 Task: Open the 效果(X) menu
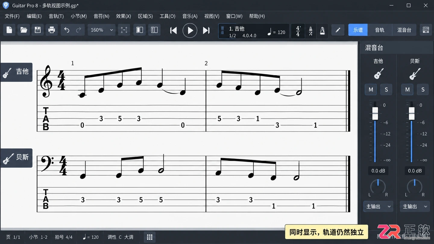point(123,16)
